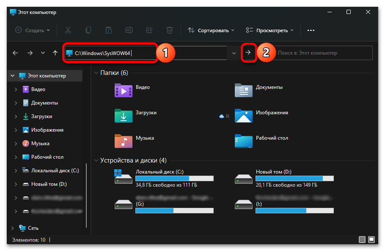Click the address bar path field
The height and width of the screenshot is (251, 385).
(x=146, y=53)
